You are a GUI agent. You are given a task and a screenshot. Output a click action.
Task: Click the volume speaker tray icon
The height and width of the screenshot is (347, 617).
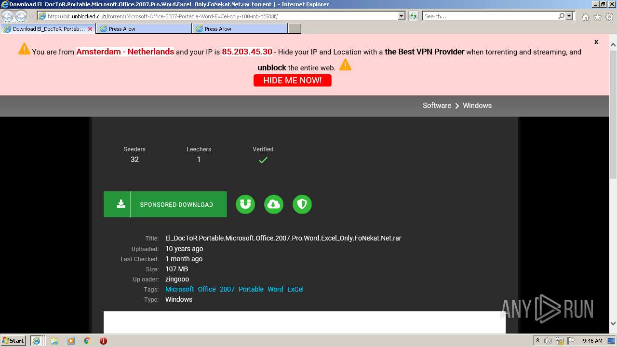click(548, 341)
